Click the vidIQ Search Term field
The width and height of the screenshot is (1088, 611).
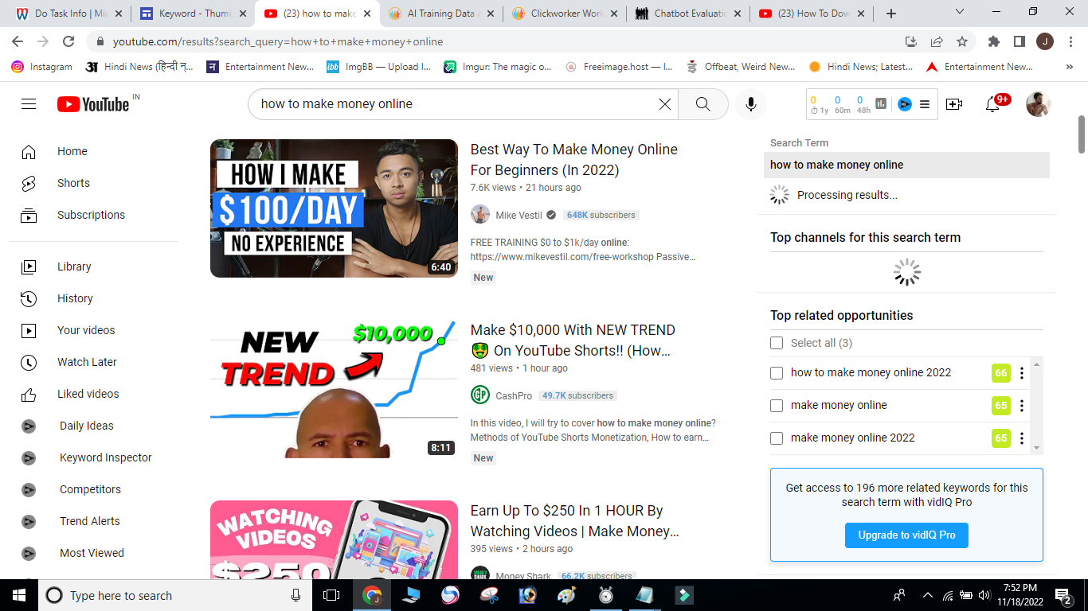point(906,165)
